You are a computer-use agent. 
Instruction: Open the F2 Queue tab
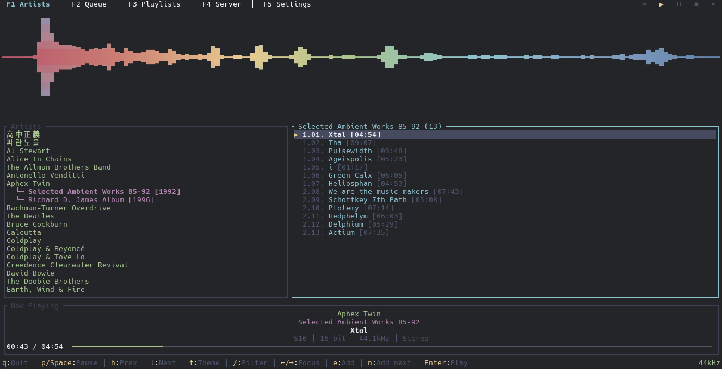coord(89,4)
